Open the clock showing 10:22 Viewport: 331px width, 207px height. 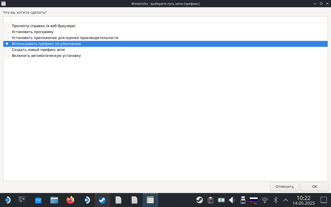304,200
